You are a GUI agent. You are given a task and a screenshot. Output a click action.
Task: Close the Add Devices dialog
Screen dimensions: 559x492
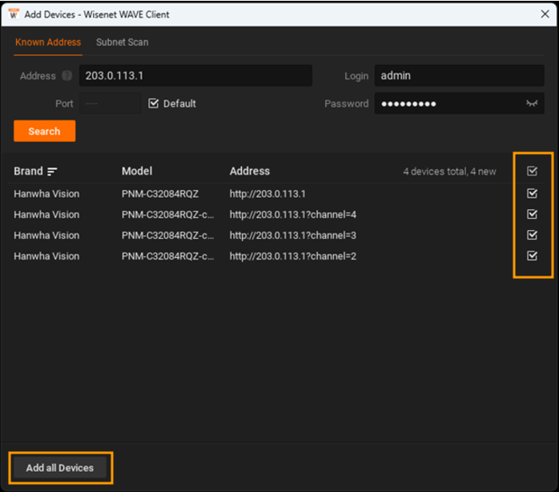point(545,14)
